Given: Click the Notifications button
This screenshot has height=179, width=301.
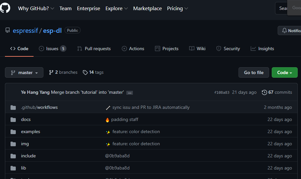Looking at the screenshot, I should 289,30.
